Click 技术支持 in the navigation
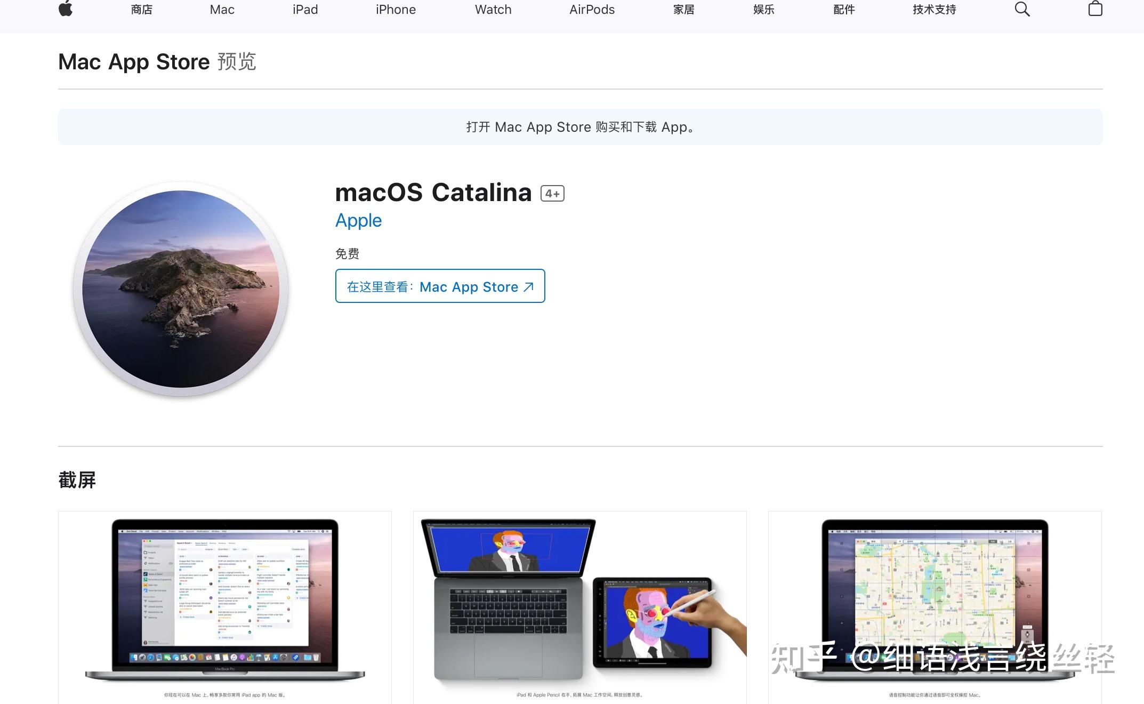Screen dimensions: 1144x704 click(933, 9)
